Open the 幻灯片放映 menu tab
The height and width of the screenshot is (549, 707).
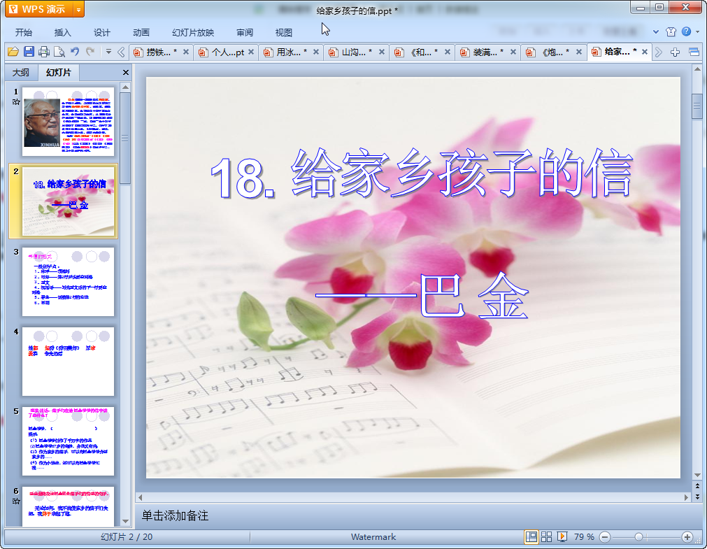coord(193,32)
